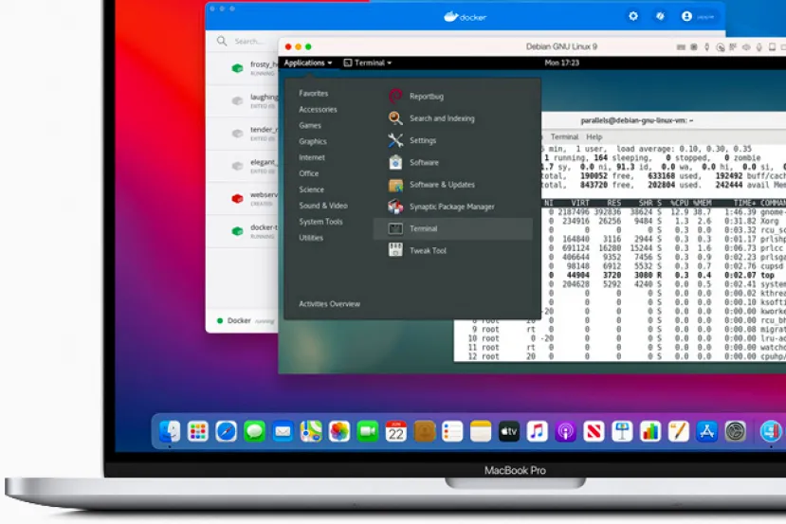Select the webserv container row in Docker
Viewport: 786px width, 524px height.
pyautogui.click(x=242, y=198)
